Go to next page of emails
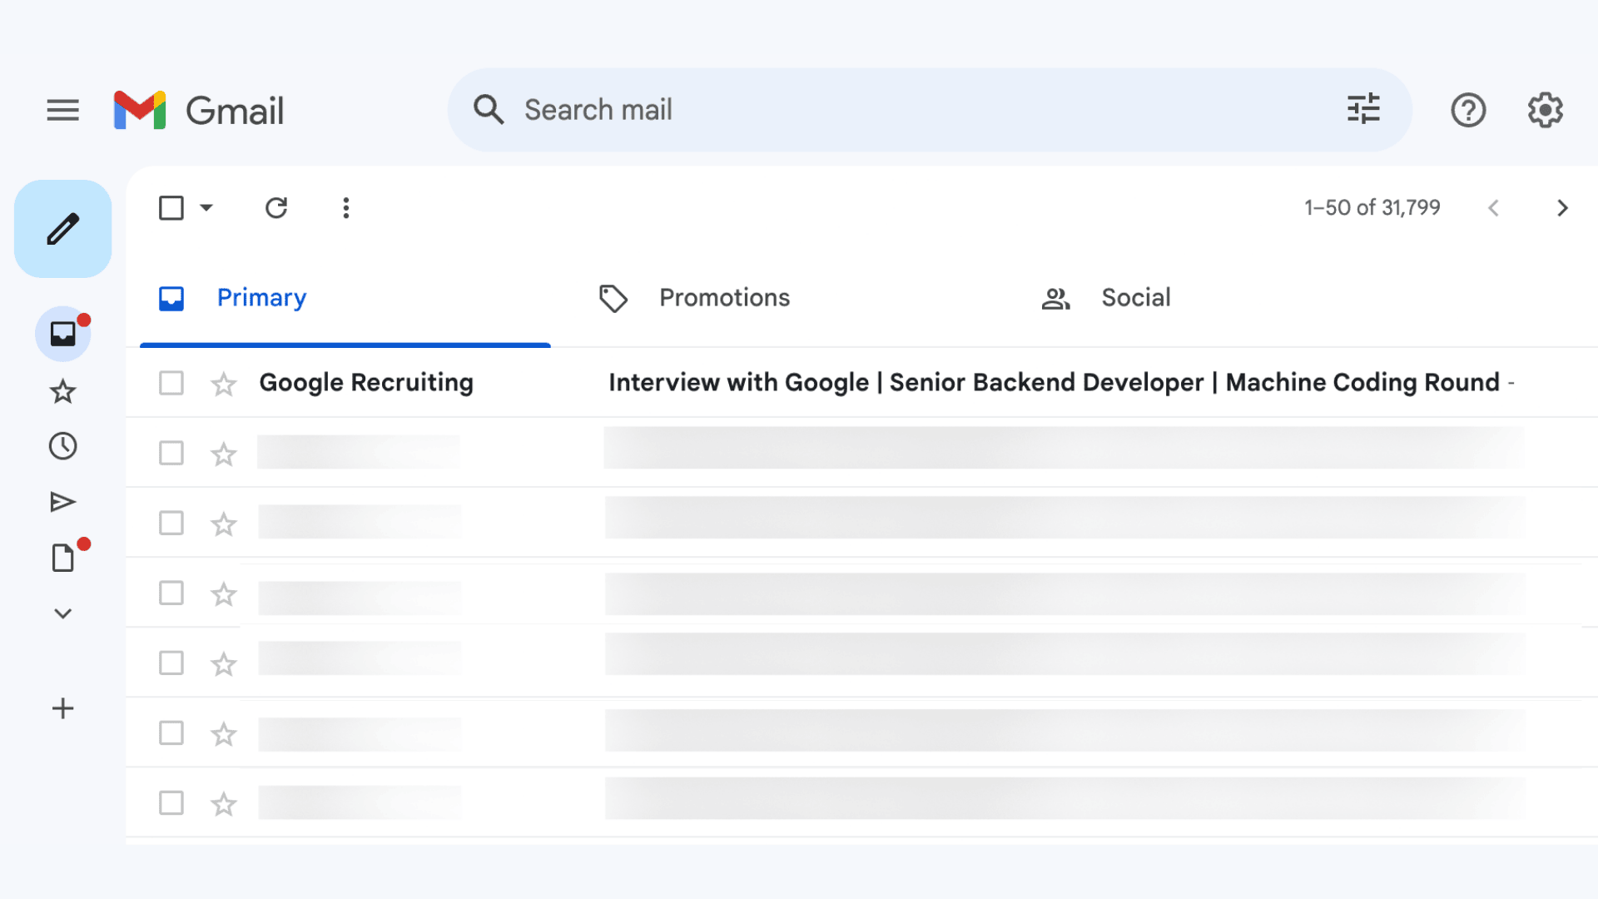This screenshot has height=899, width=1598. [1562, 208]
